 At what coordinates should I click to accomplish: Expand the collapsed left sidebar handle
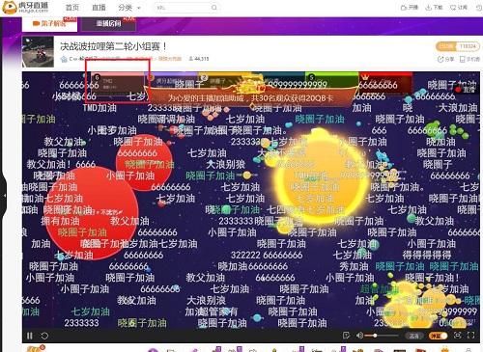coord(4,196)
